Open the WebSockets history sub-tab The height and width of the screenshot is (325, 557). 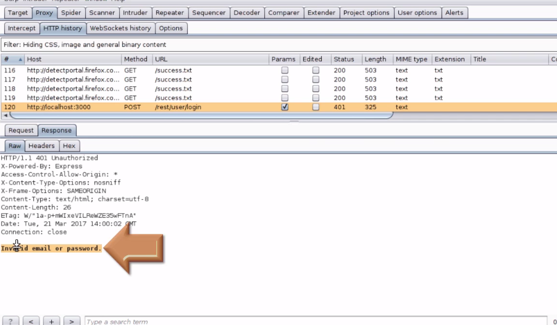[x=120, y=28]
